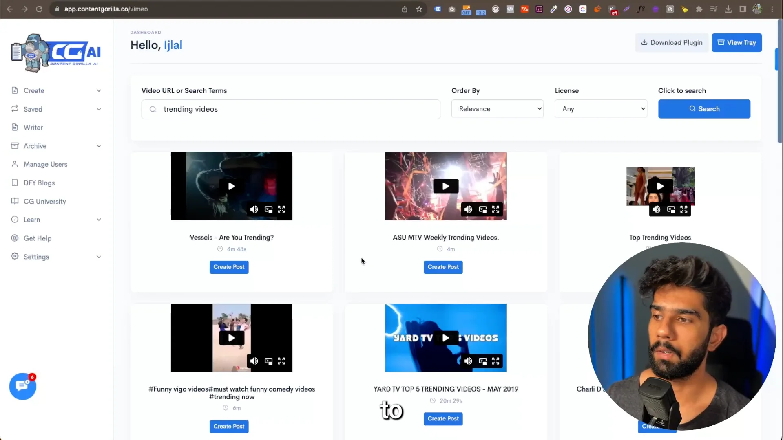Expand the Archive sidebar menu
Image resolution: width=783 pixels, height=440 pixels.
coord(56,146)
